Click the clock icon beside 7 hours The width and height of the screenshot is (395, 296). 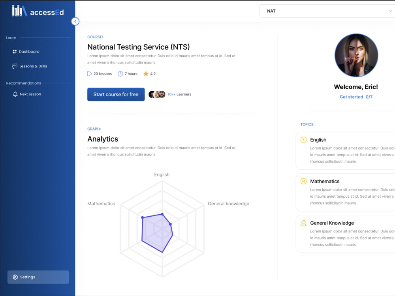click(120, 74)
